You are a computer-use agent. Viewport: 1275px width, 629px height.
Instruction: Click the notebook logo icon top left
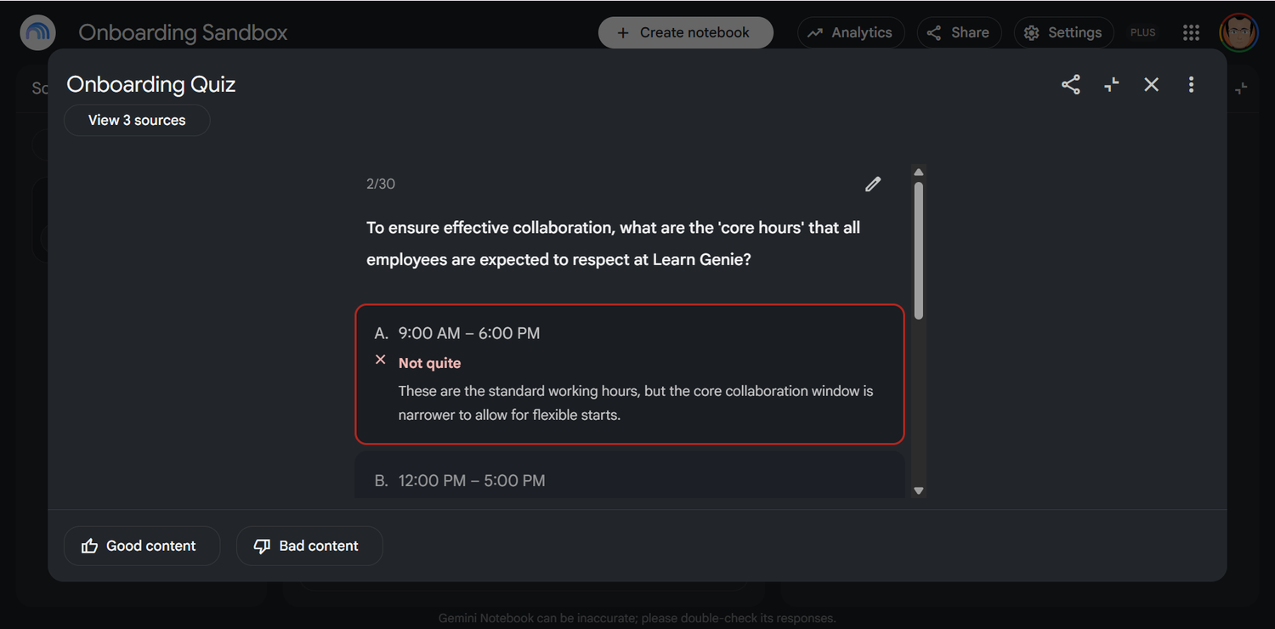(38, 32)
